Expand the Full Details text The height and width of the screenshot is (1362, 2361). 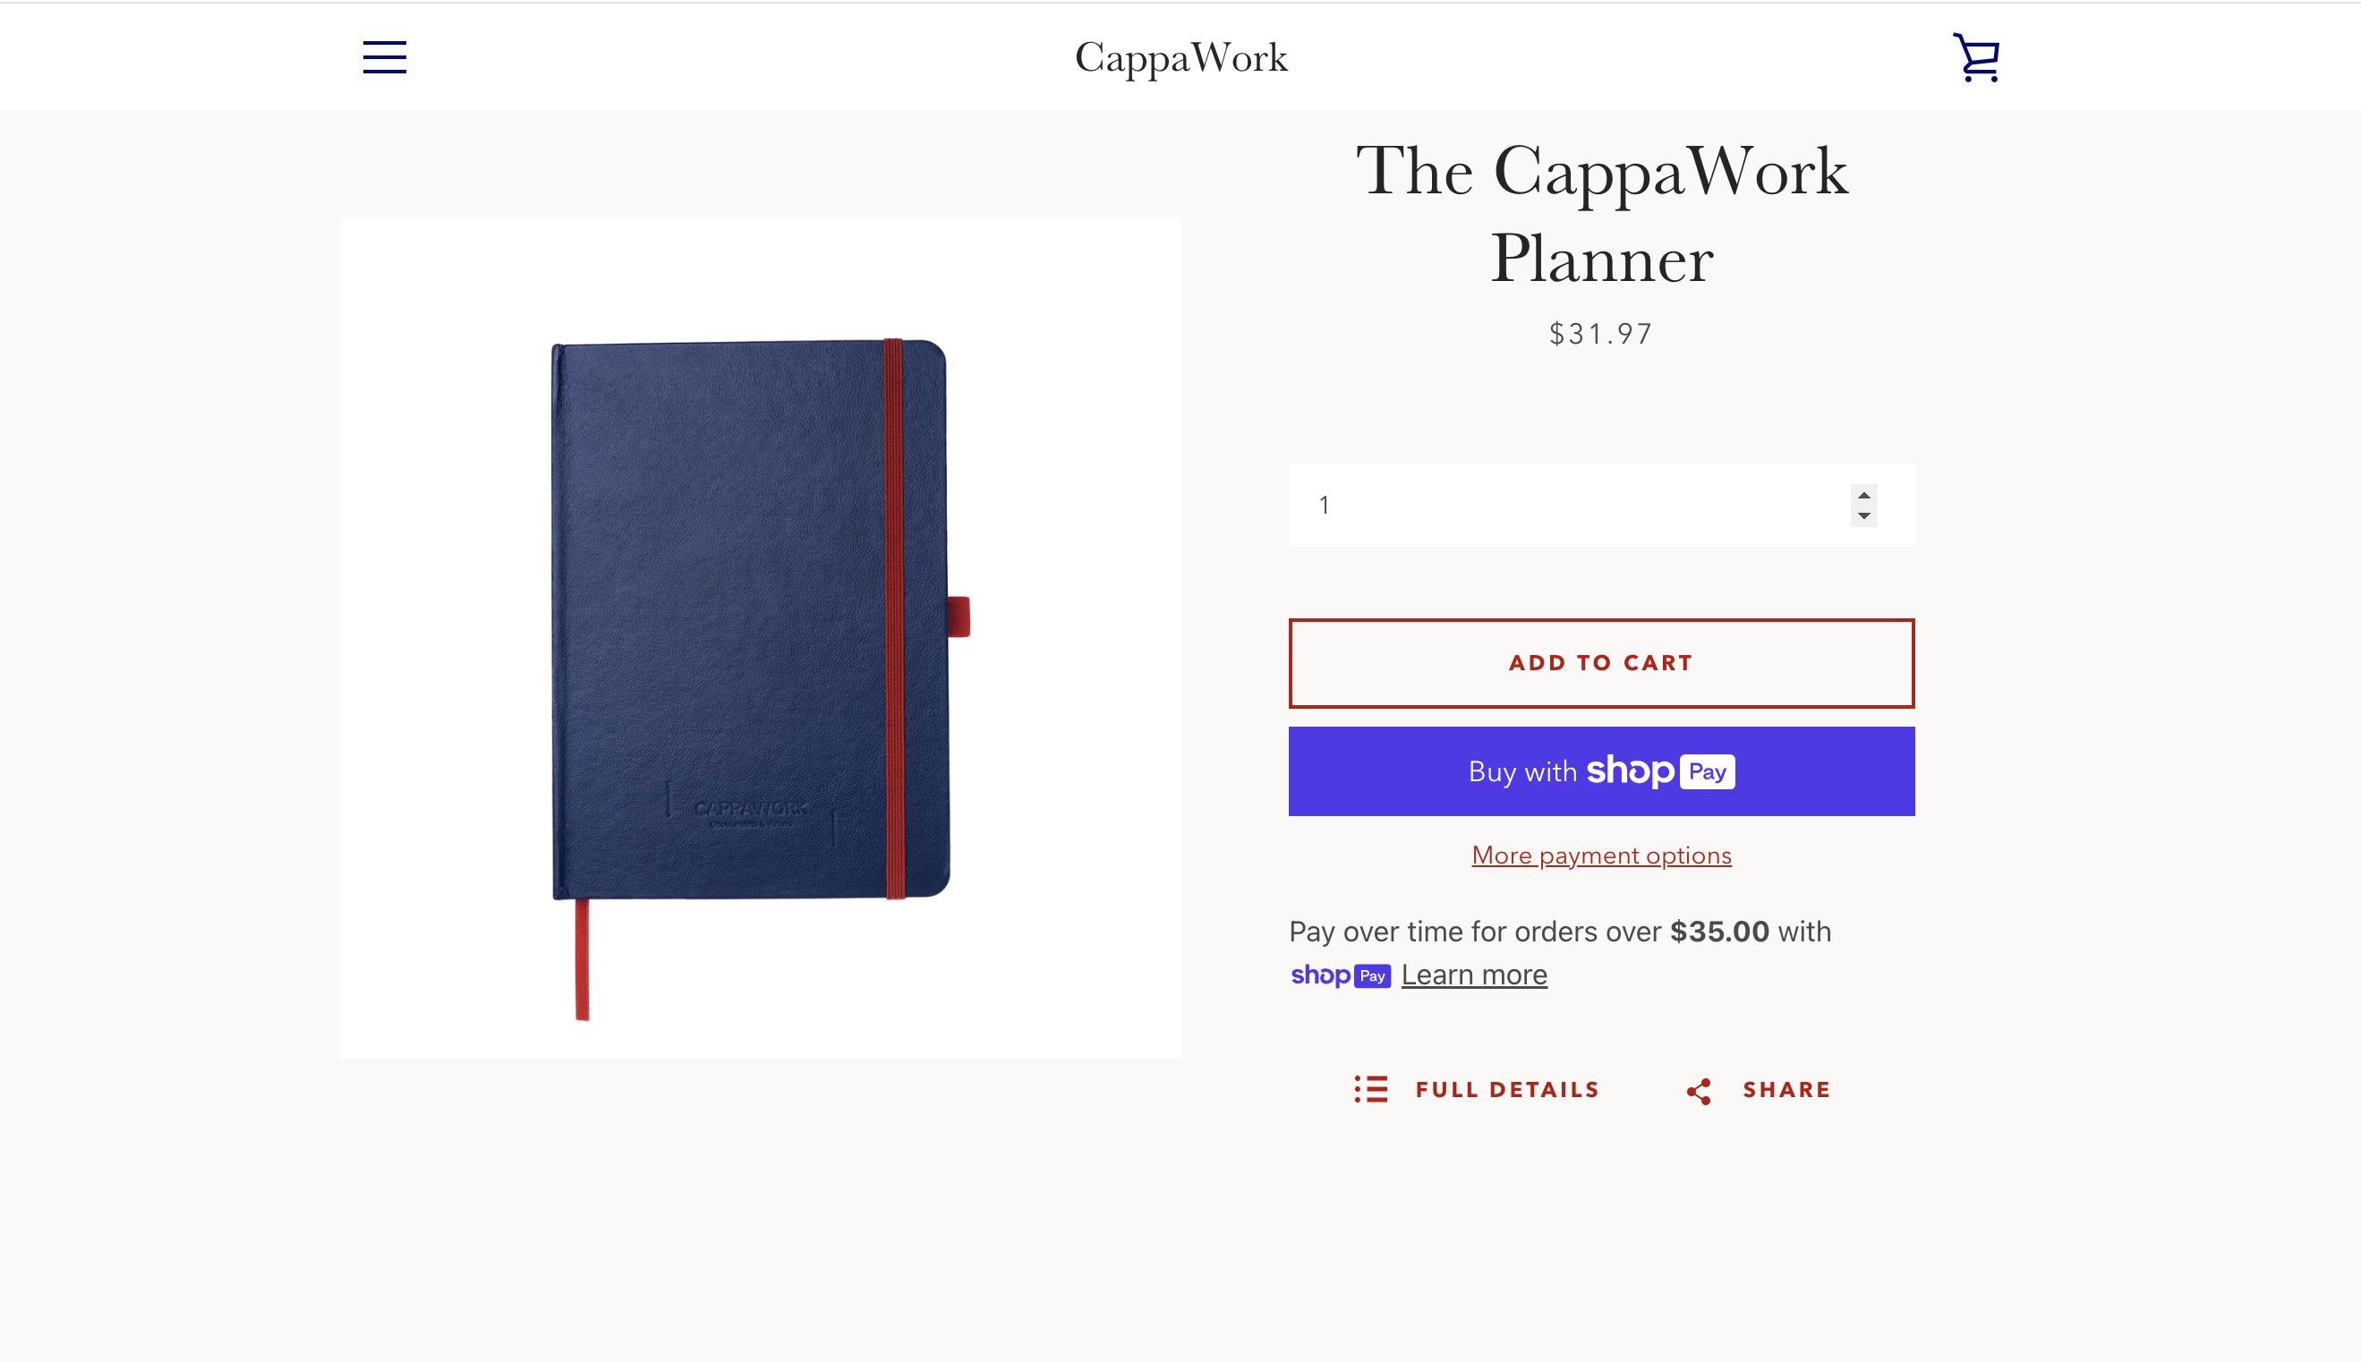coord(1506,1090)
